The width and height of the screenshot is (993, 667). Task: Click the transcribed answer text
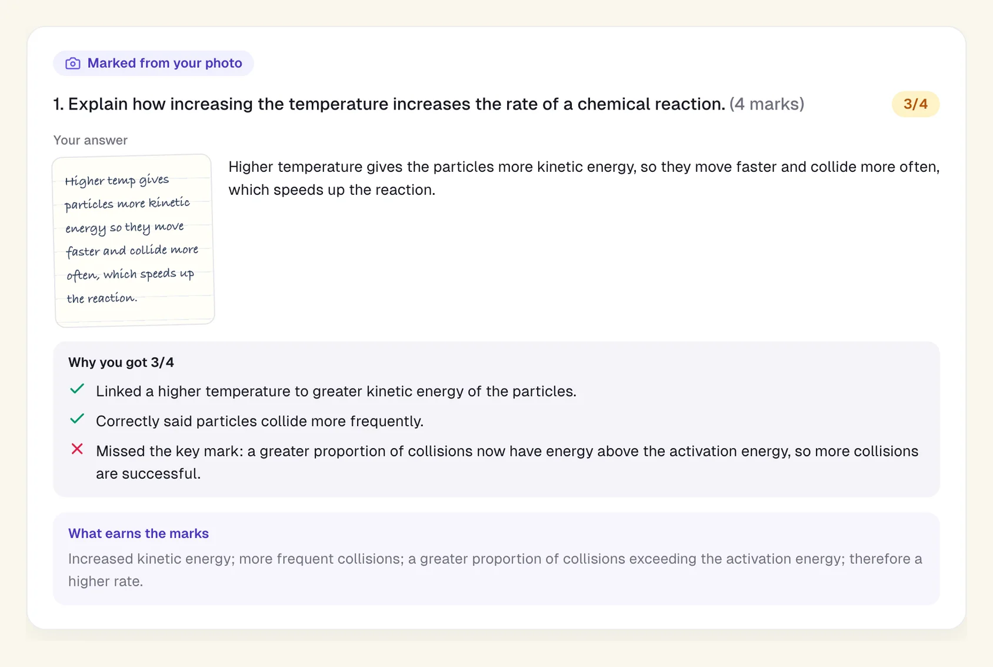pos(584,178)
